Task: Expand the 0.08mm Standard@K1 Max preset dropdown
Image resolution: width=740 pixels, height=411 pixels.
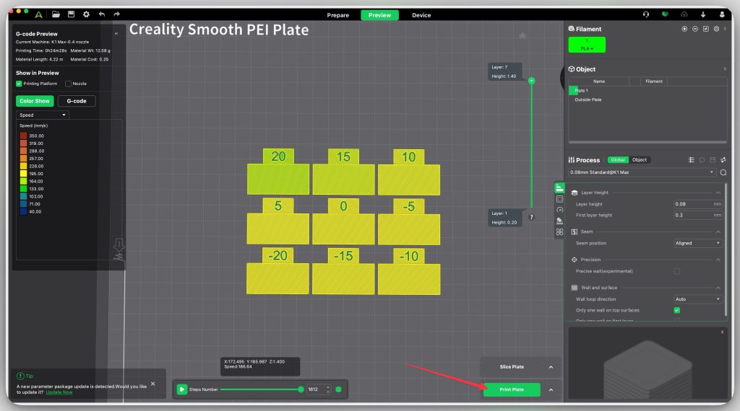Action: tap(642, 172)
